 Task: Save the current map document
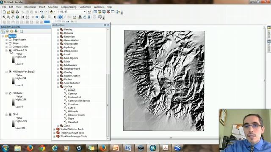[13, 12]
